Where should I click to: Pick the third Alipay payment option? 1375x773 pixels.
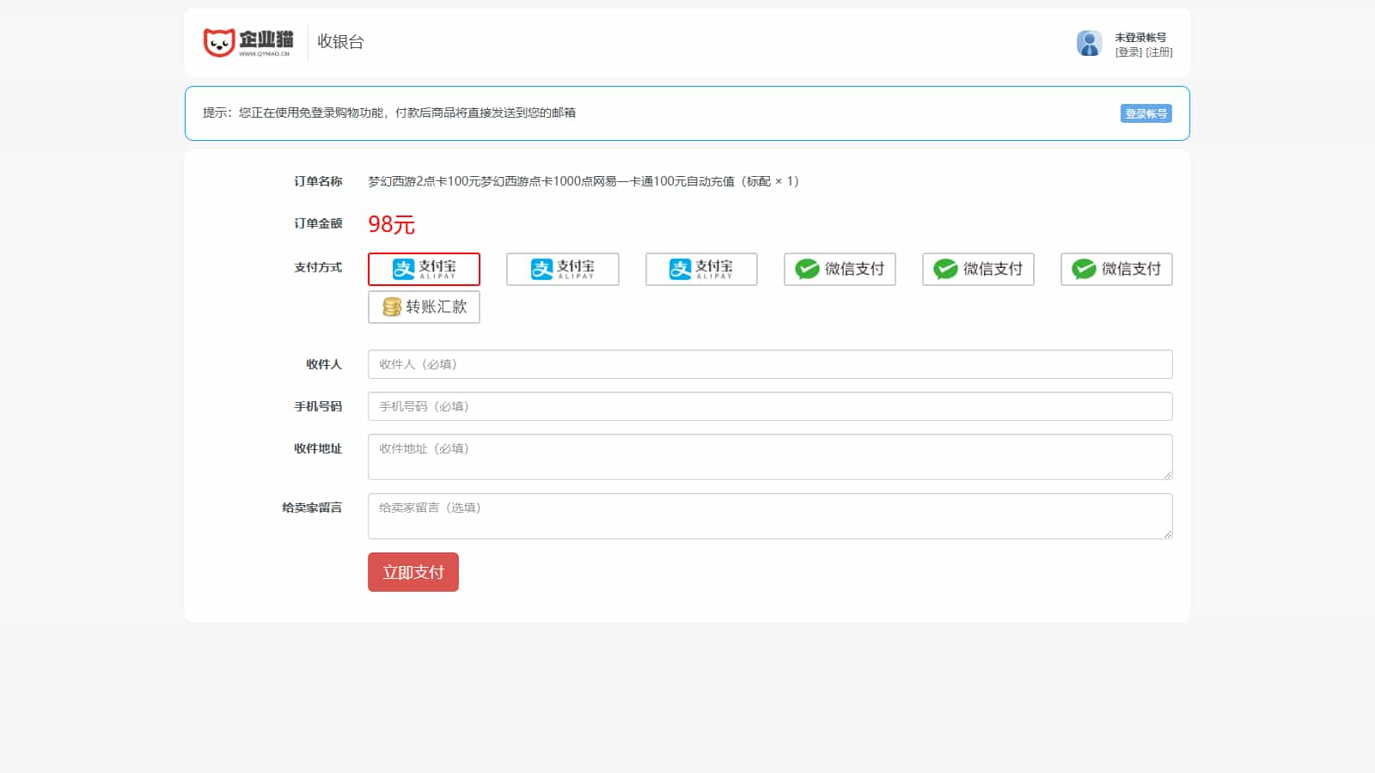[x=701, y=269]
